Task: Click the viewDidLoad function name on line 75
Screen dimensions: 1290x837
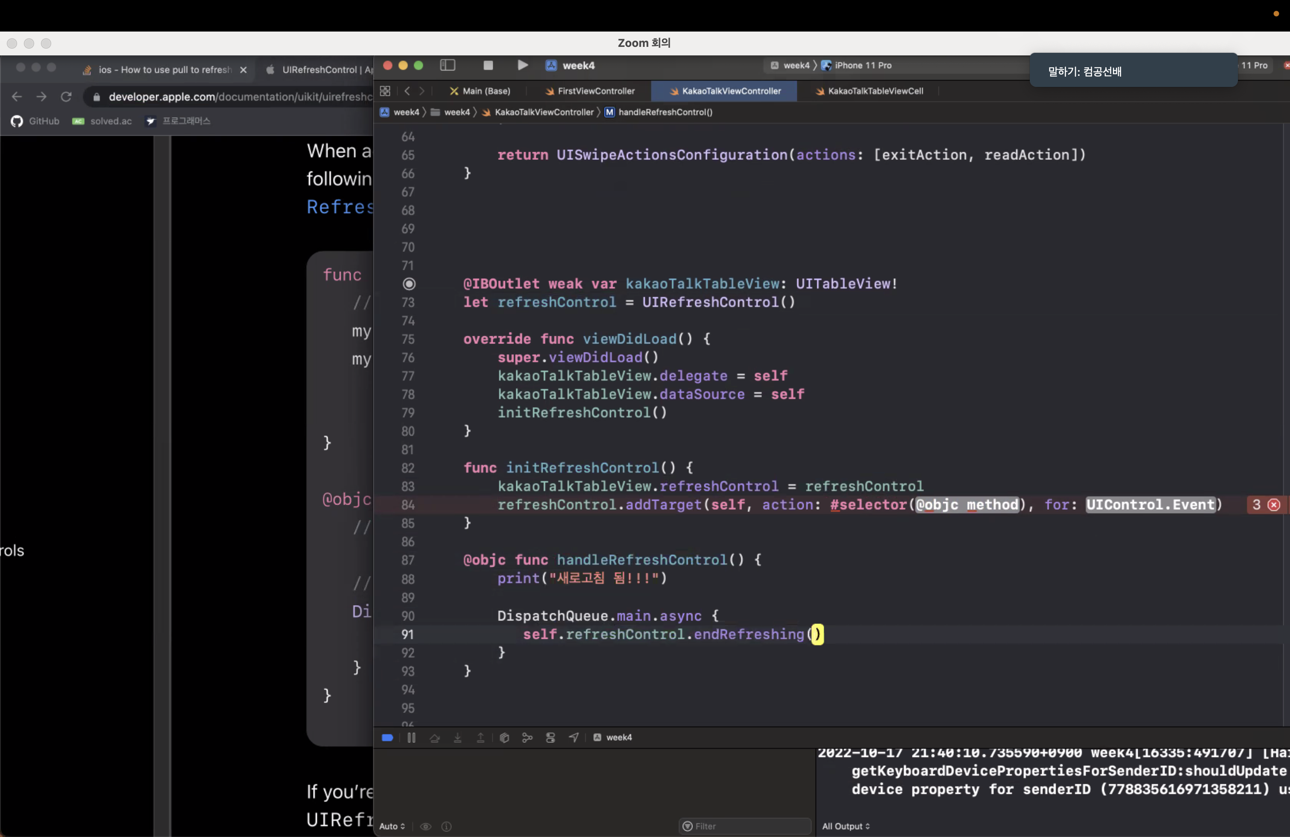Action: (629, 339)
